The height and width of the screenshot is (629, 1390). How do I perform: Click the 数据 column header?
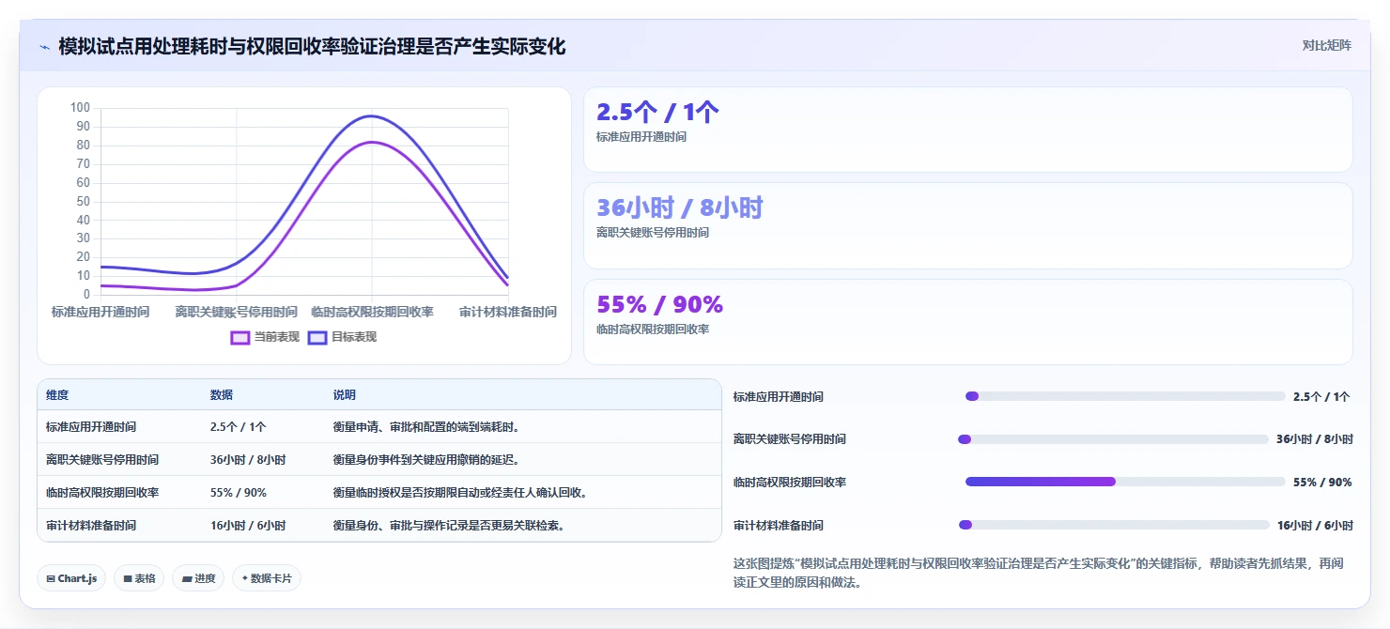(x=222, y=395)
